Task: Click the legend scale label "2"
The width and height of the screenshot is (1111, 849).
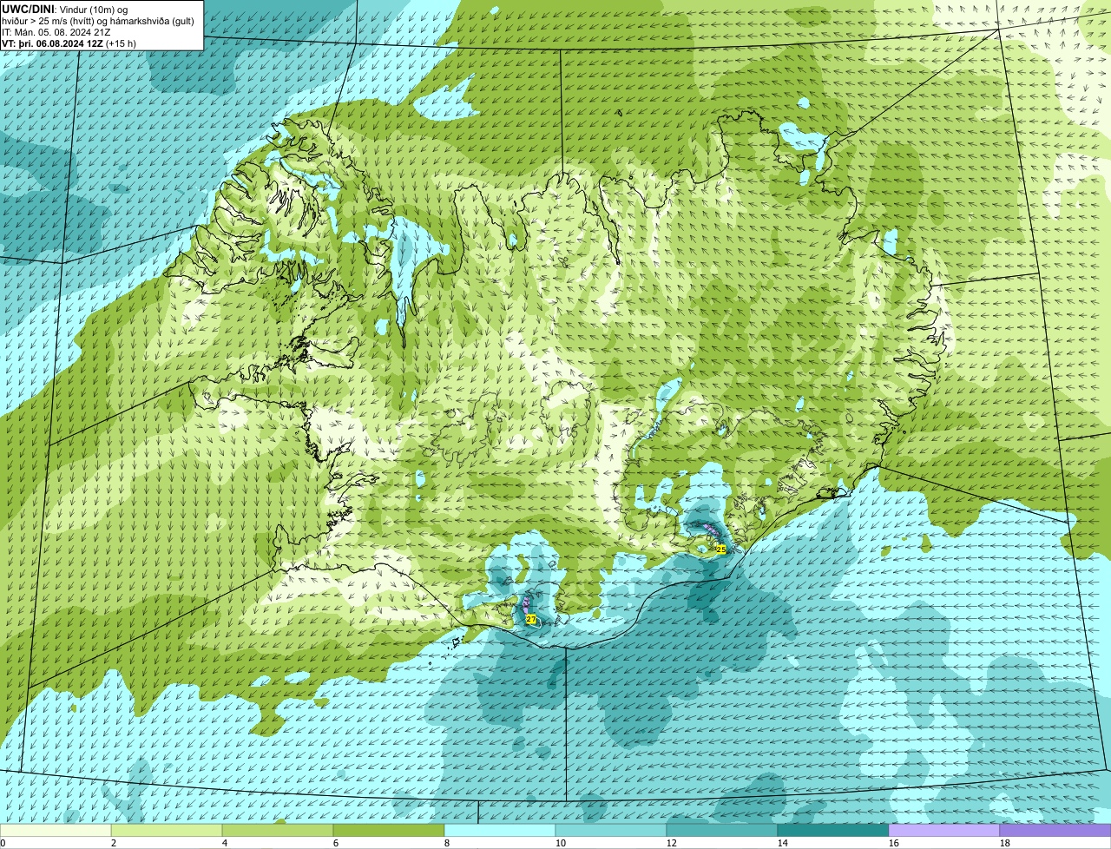Action: 114,843
